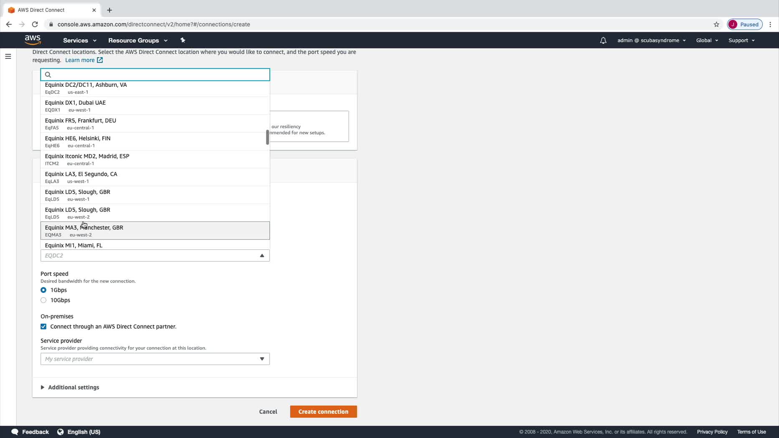Click the location list scrollbar thumb
Viewport: 779px width, 438px height.
pos(267,137)
